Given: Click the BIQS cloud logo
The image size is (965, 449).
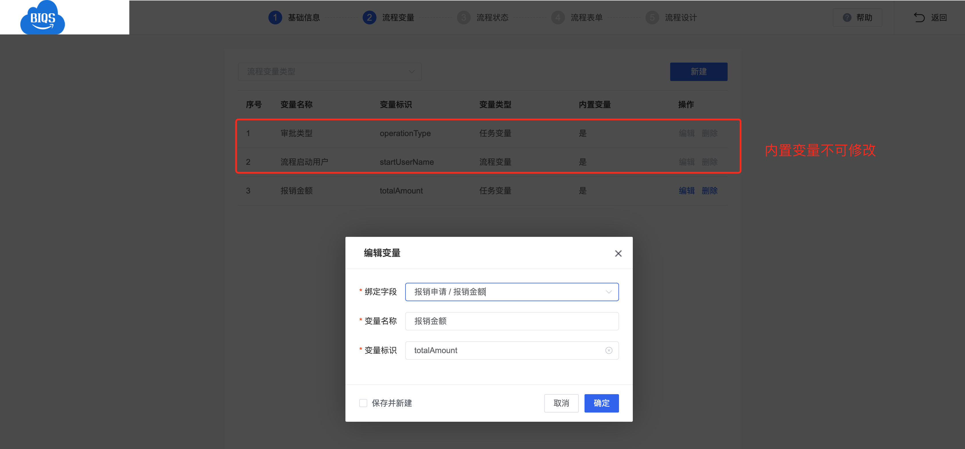Looking at the screenshot, I should tap(42, 18).
